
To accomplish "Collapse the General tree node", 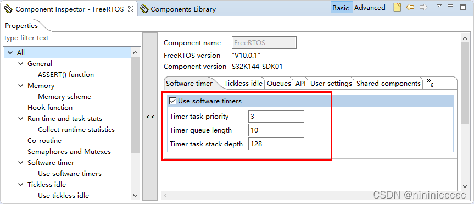I will (20, 64).
